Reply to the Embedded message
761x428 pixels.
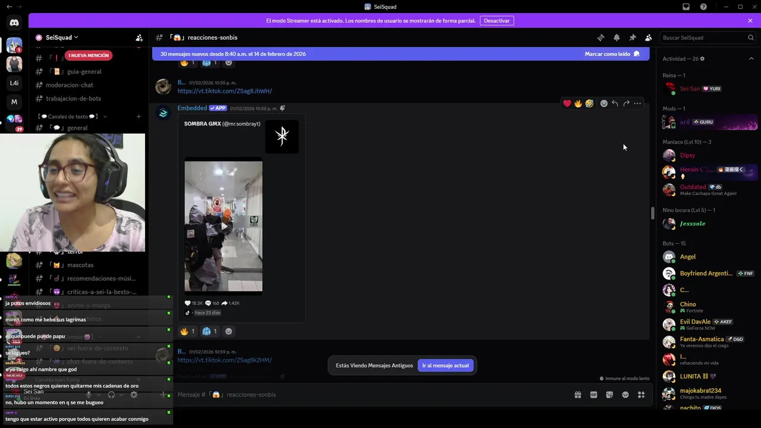[615, 103]
